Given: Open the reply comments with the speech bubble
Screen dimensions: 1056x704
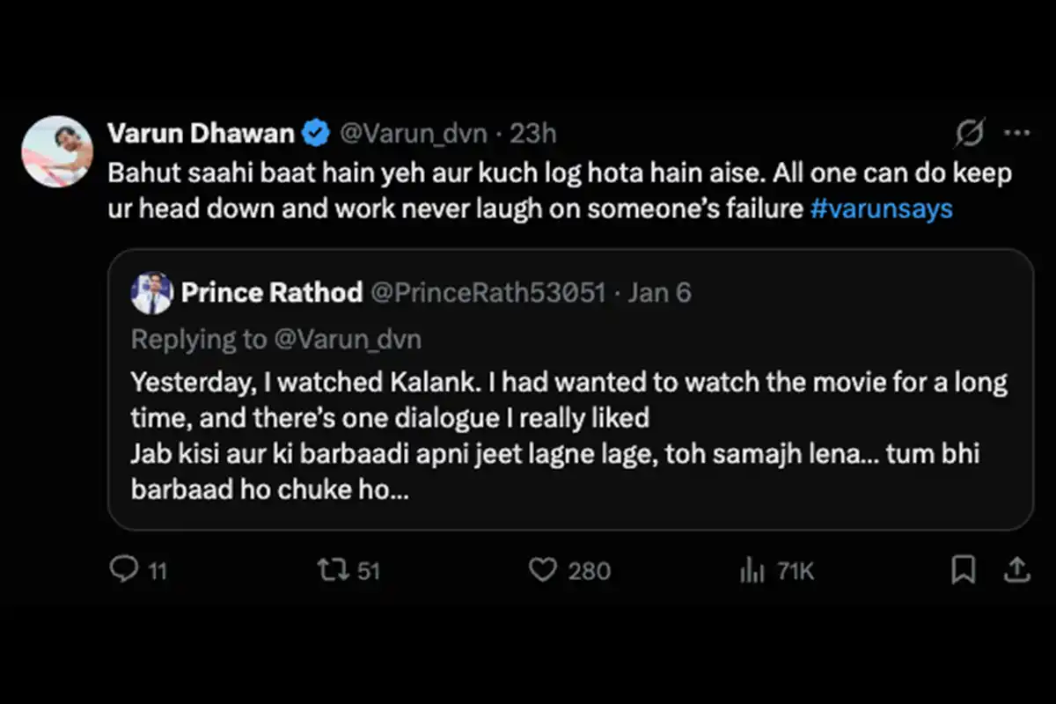Looking at the screenshot, I should coord(125,570).
